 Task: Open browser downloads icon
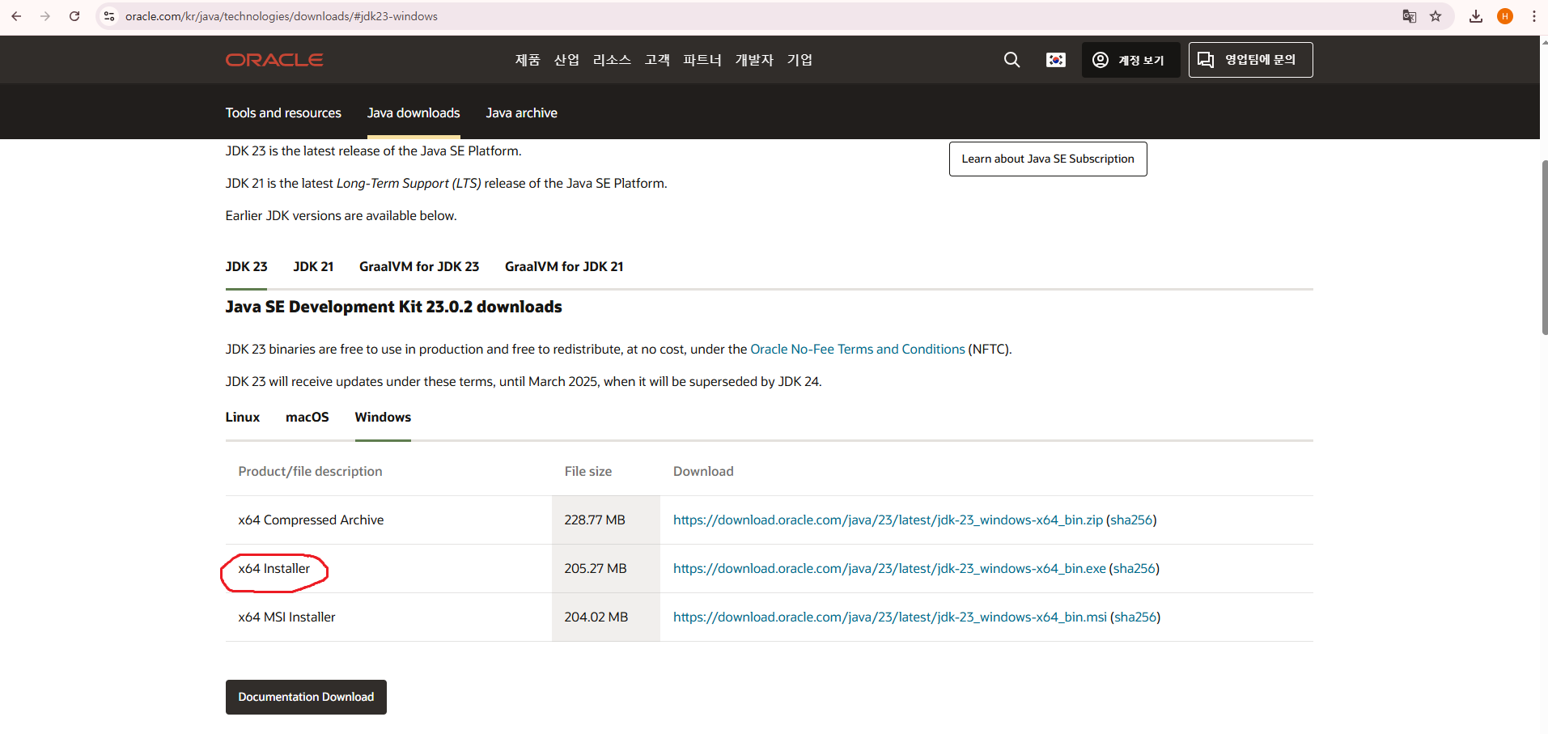coord(1476,16)
